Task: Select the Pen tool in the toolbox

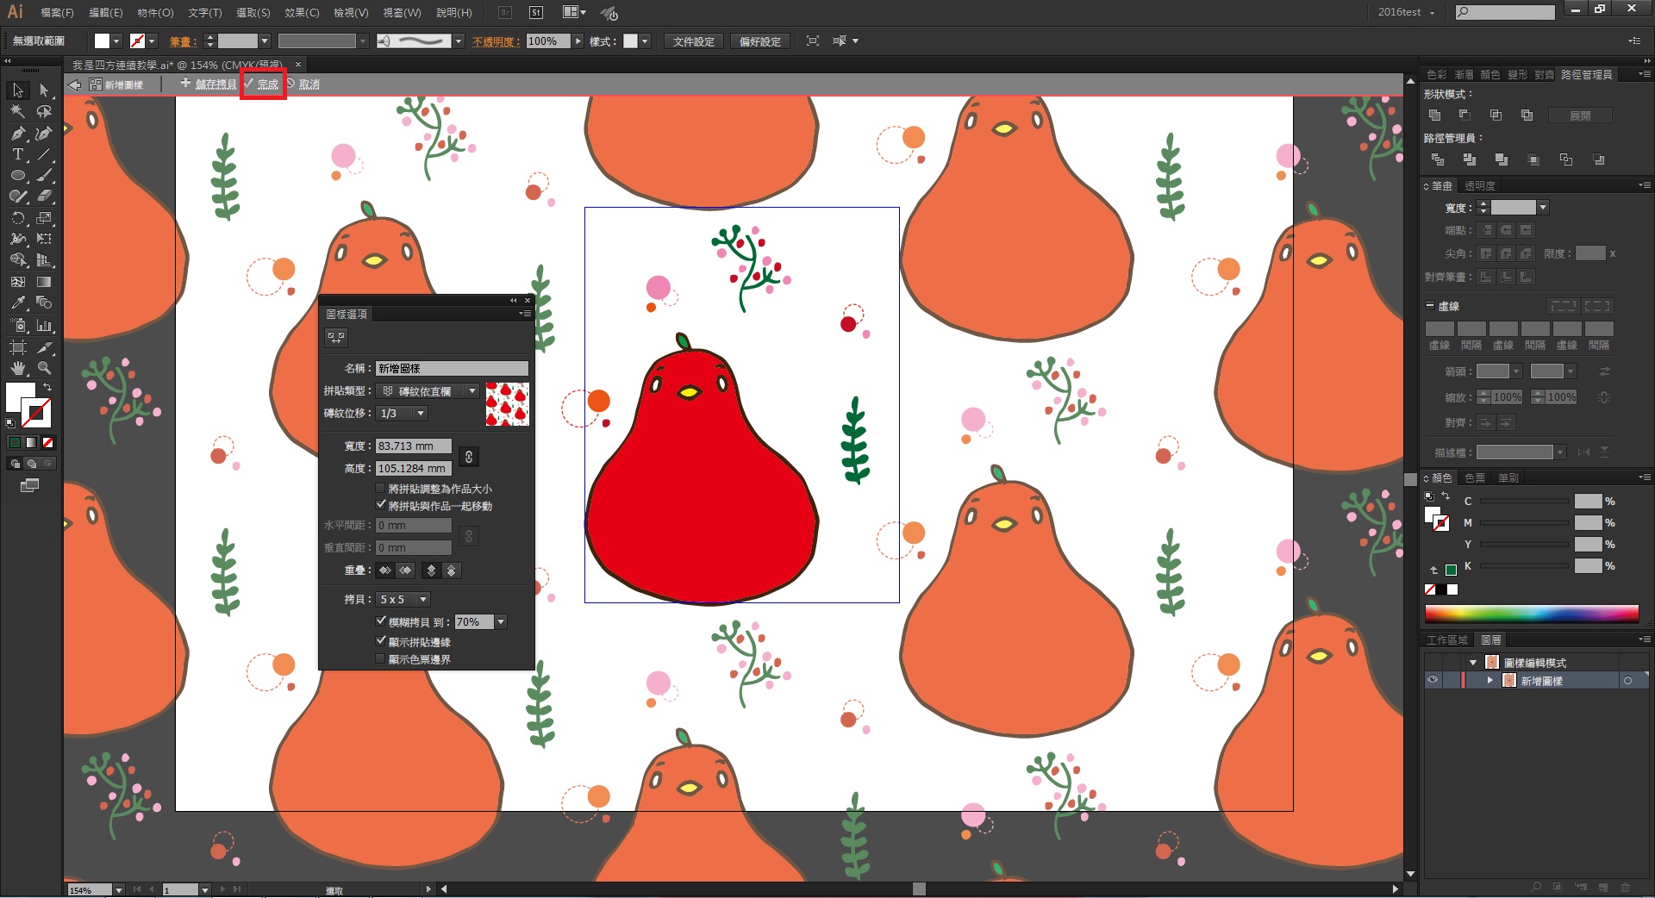Action: click(17, 133)
